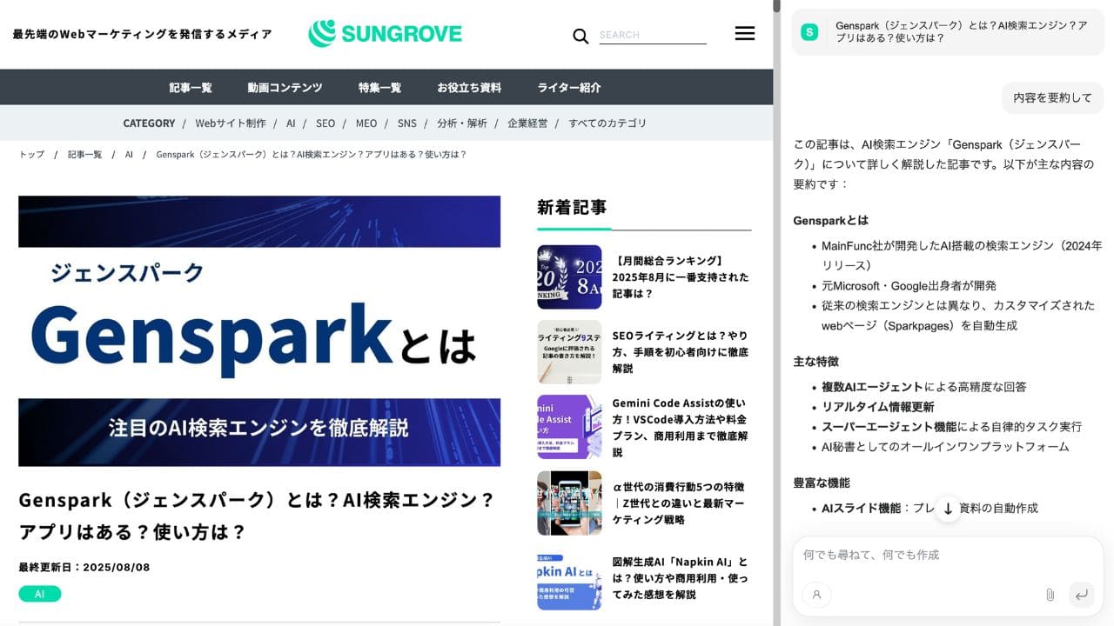Viewport: 1114px width, 626px height.
Task: Open SEOライティング article thumbnail
Action: click(569, 352)
